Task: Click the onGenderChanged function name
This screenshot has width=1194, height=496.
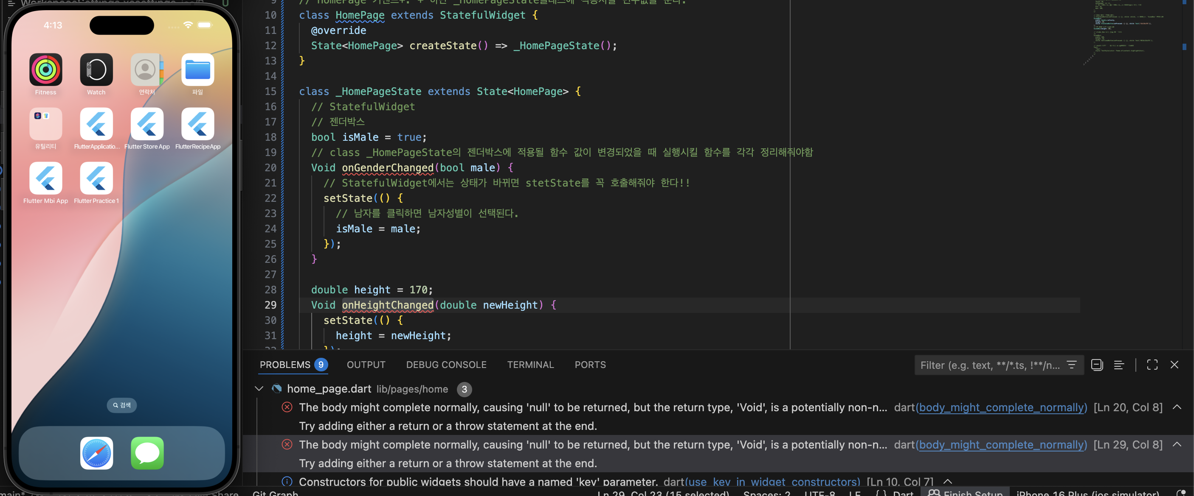Action: pos(388,167)
